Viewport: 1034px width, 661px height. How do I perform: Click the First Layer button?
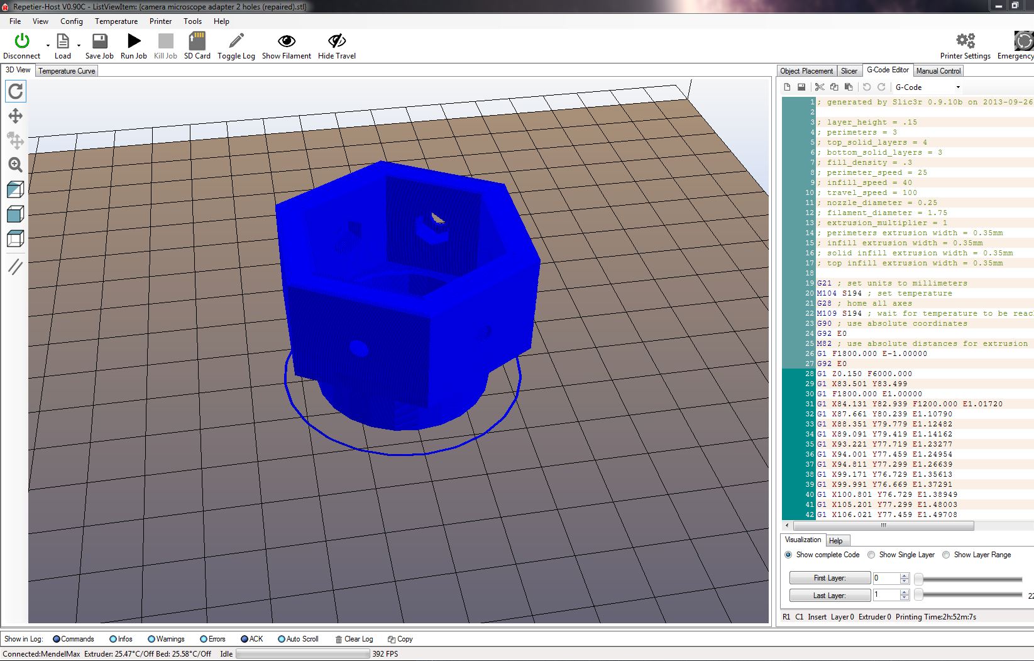pyautogui.click(x=830, y=578)
